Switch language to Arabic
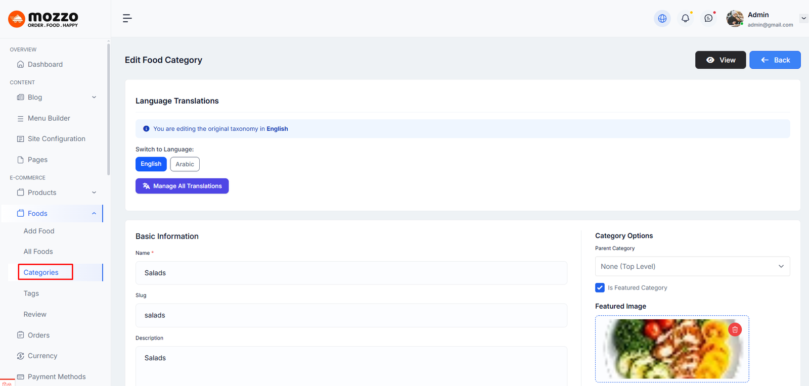Viewport: 809px width, 386px height. (x=185, y=164)
